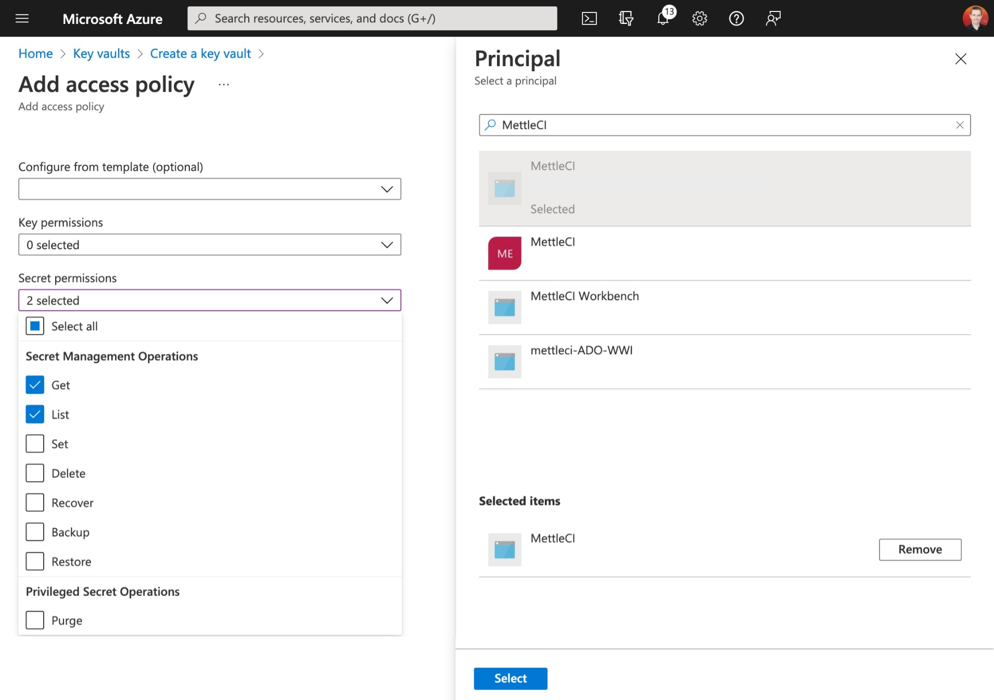Navigate to Create a key vault breadcrumb

click(x=200, y=54)
